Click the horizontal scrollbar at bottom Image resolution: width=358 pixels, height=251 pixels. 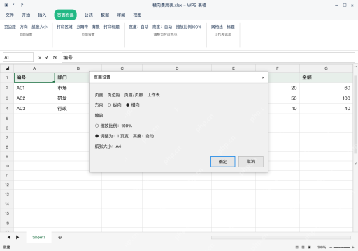click(x=281, y=237)
